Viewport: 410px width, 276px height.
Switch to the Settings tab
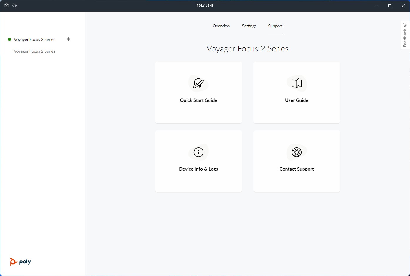pos(249,26)
